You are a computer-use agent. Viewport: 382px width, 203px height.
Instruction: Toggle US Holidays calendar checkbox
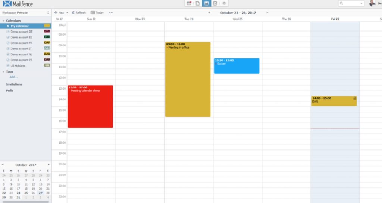tap(8, 66)
